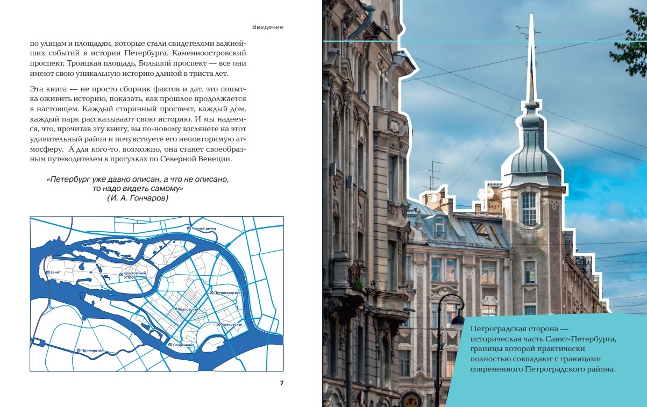Click the Спортивная metro station icon

(x=170, y=344)
